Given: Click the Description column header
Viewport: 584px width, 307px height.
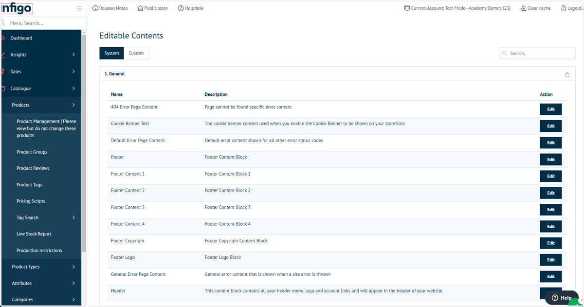Looking at the screenshot, I should click(216, 94).
